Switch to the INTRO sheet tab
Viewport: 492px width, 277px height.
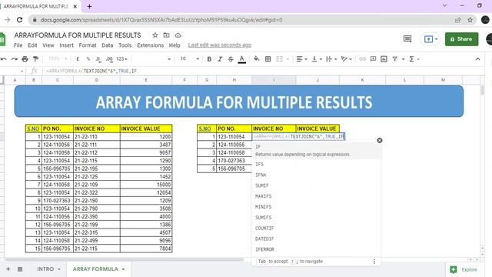pos(45,269)
